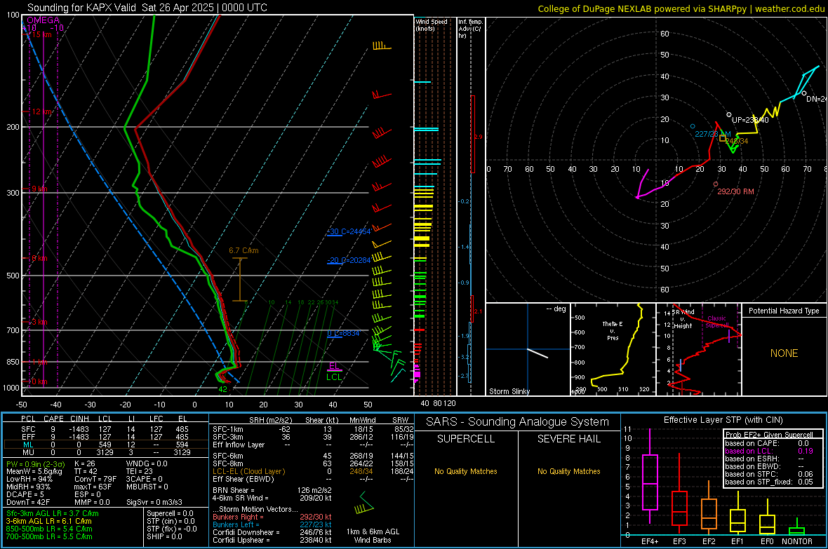
Task: Click the 'LCL-EL (Cloud Layer)' row
Action: click(x=313, y=471)
